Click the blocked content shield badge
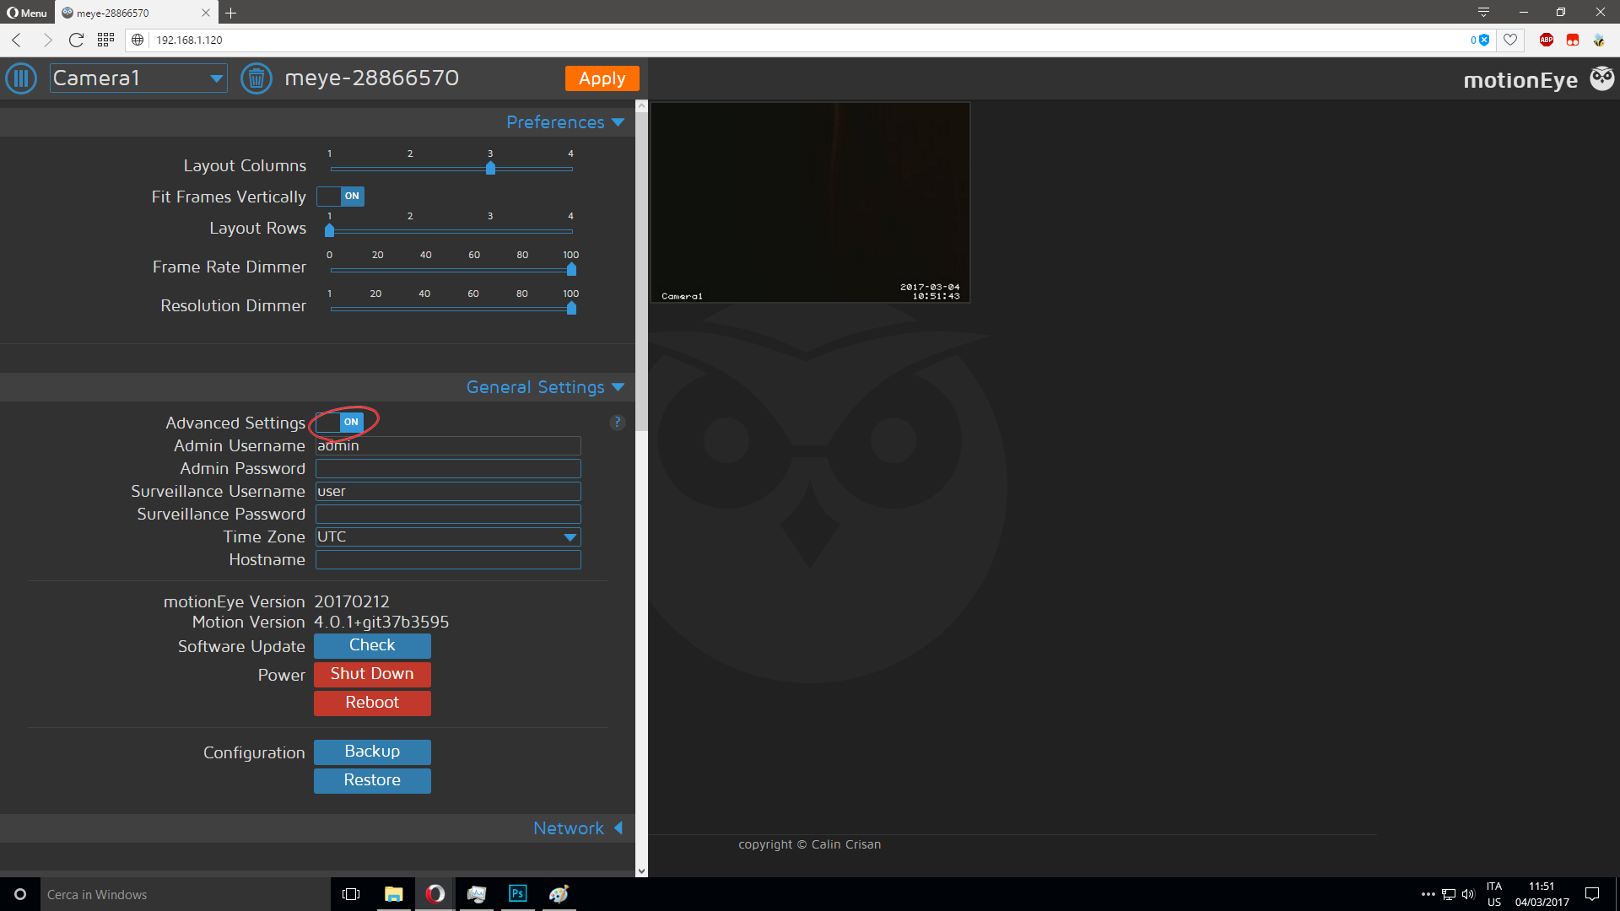Screen dimensions: 1620x911 pyautogui.click(x=1480, y=40)
